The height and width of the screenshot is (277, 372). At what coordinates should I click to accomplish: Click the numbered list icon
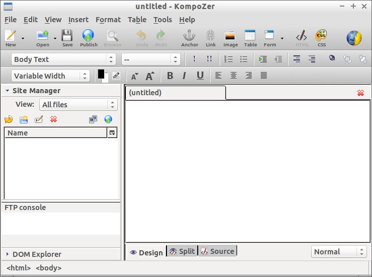click(x=229, y=59)
